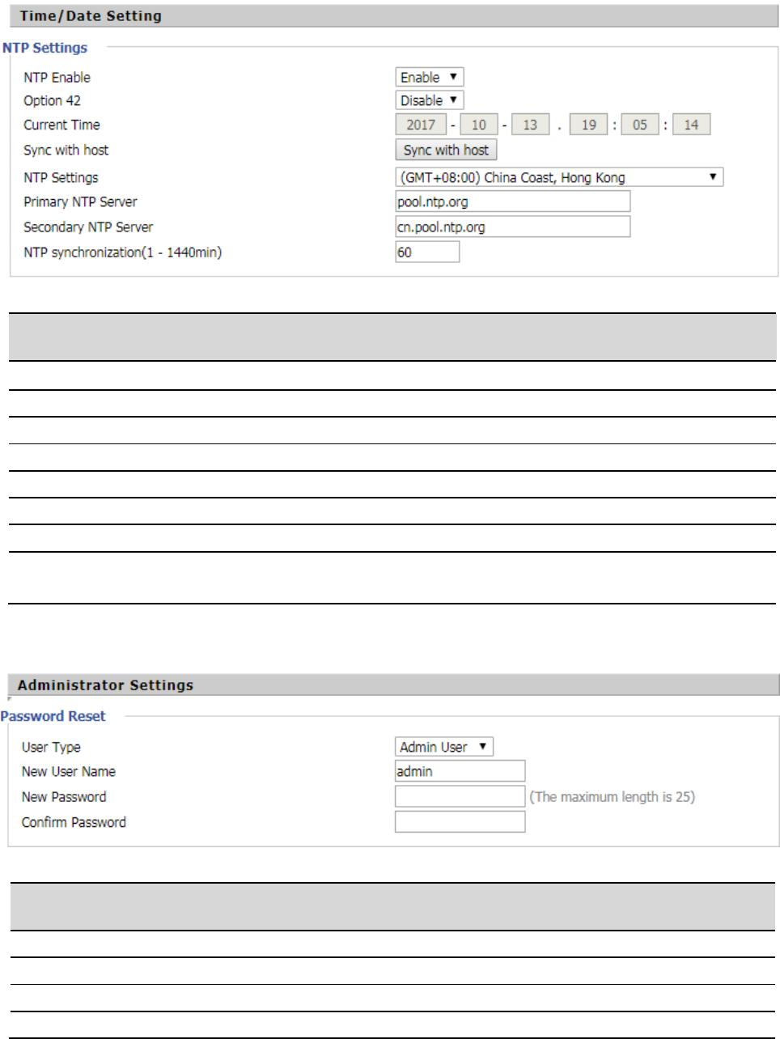
Task: Click the Current Time day field
Action: tap(530, 125)
